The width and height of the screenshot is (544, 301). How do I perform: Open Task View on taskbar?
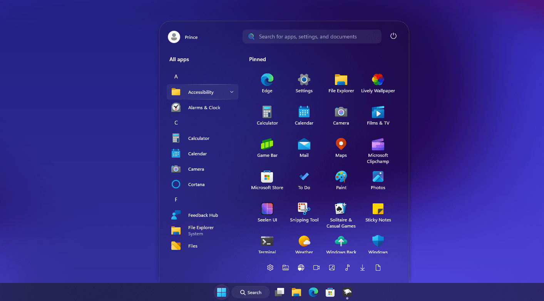click(280, 292)
